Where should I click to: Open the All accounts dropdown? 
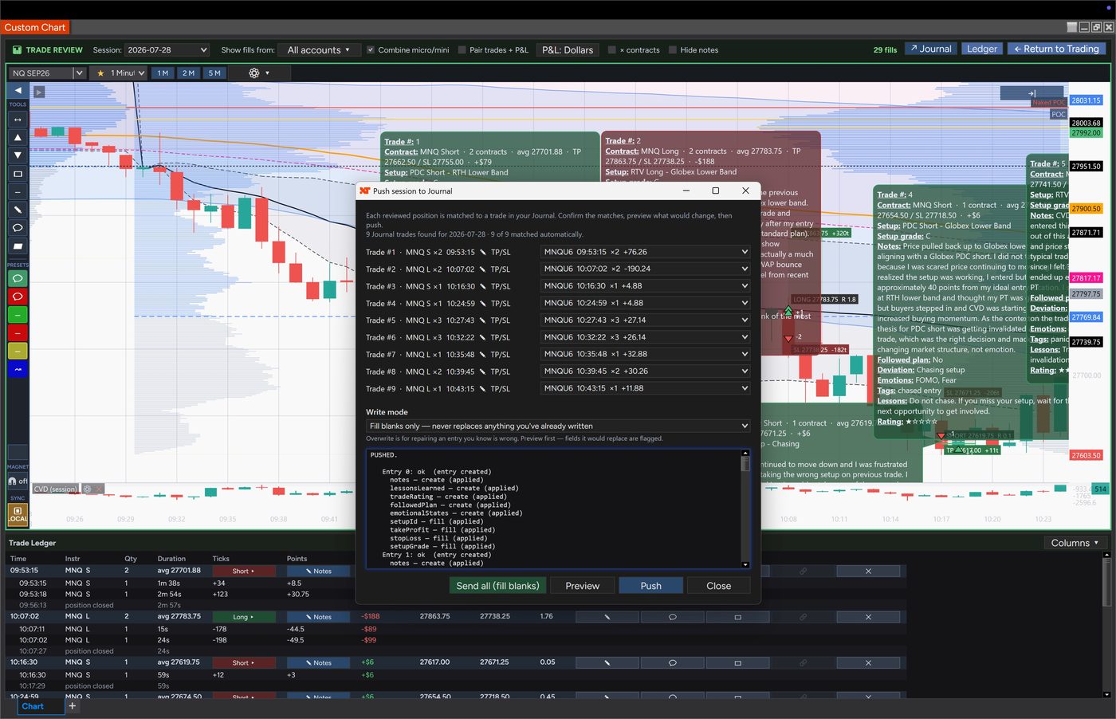(x=318, y=49)
